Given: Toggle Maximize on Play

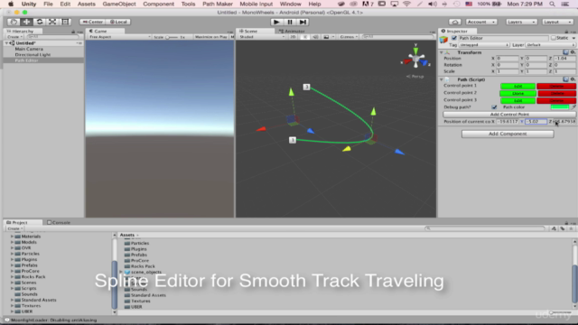Looking at the screenshot, I should coord(211,37).
